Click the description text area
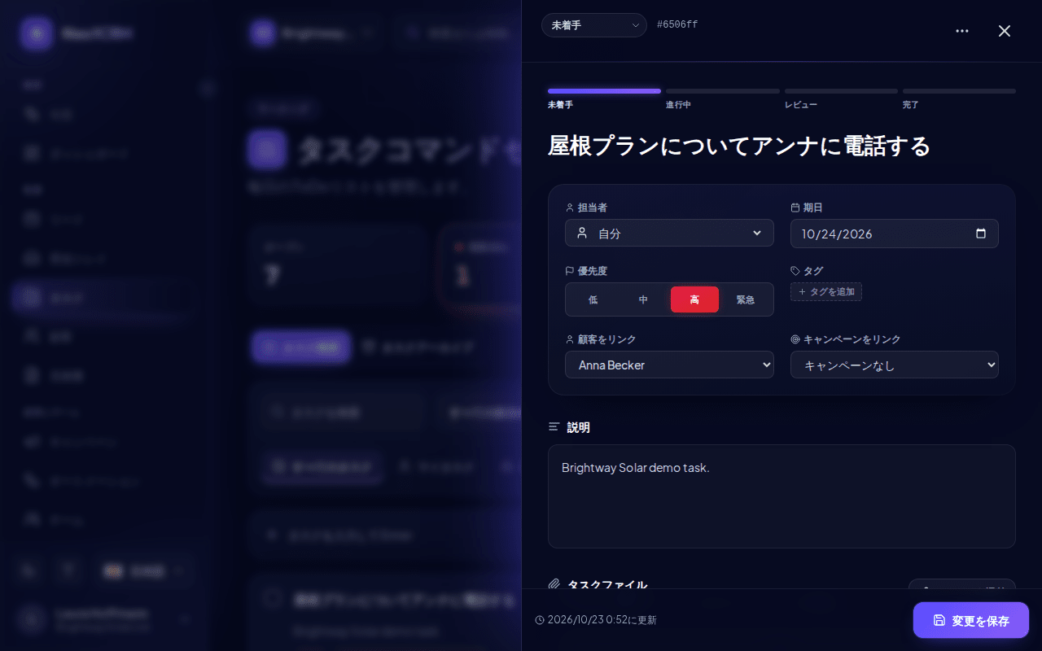 click(781, 496)
